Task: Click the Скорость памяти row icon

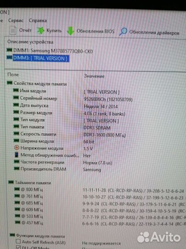Action: point(17,133)
